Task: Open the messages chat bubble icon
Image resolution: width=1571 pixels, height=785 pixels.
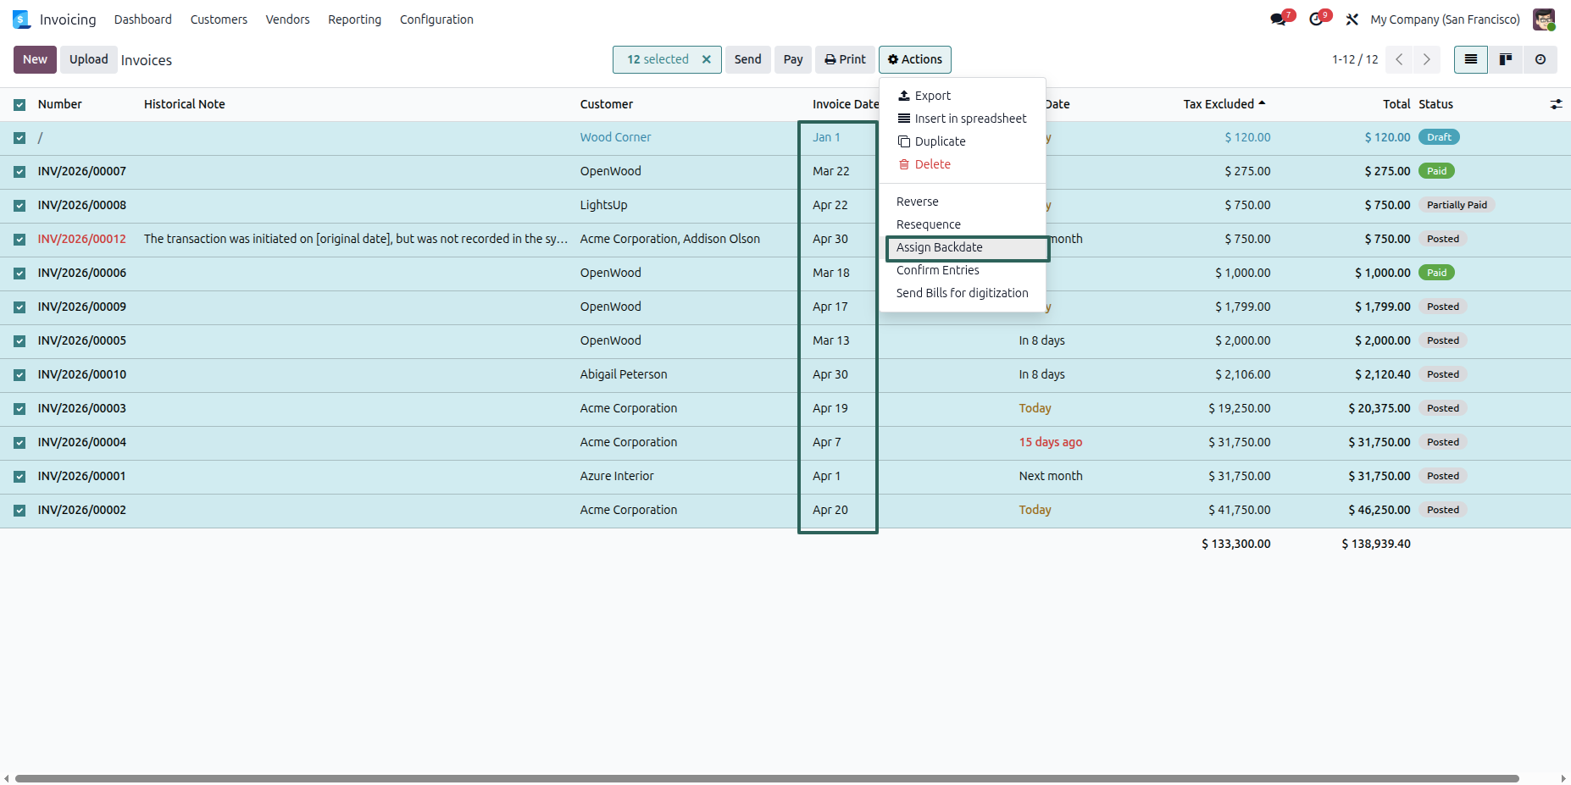Action: 1279,19
